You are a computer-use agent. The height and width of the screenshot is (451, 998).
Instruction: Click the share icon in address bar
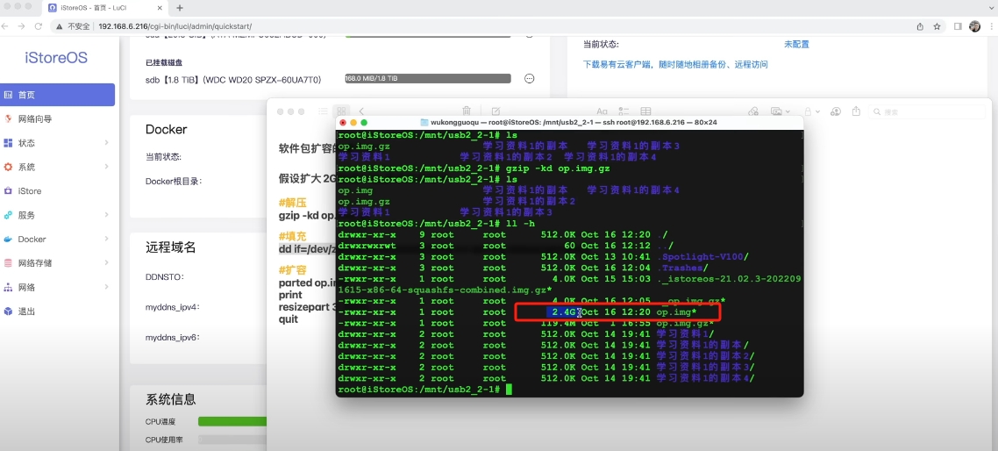coord(920,26)
